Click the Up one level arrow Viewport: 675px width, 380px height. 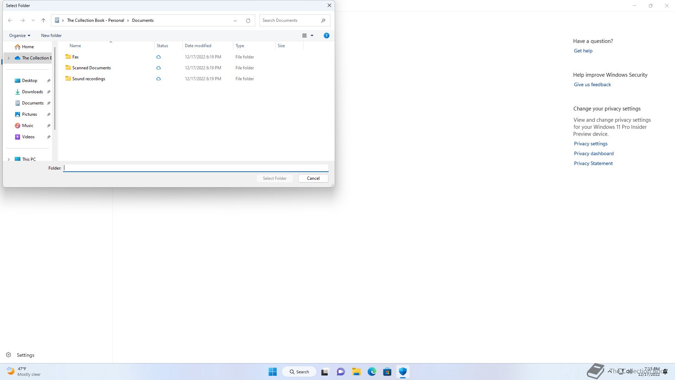pos(43,20)
